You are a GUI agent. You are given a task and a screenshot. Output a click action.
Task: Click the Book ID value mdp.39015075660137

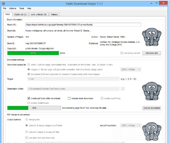[x=36, y=43]
